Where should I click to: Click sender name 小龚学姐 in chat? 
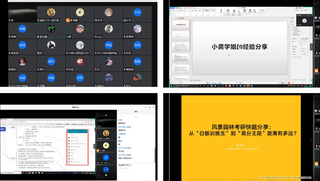click(122, 134)
